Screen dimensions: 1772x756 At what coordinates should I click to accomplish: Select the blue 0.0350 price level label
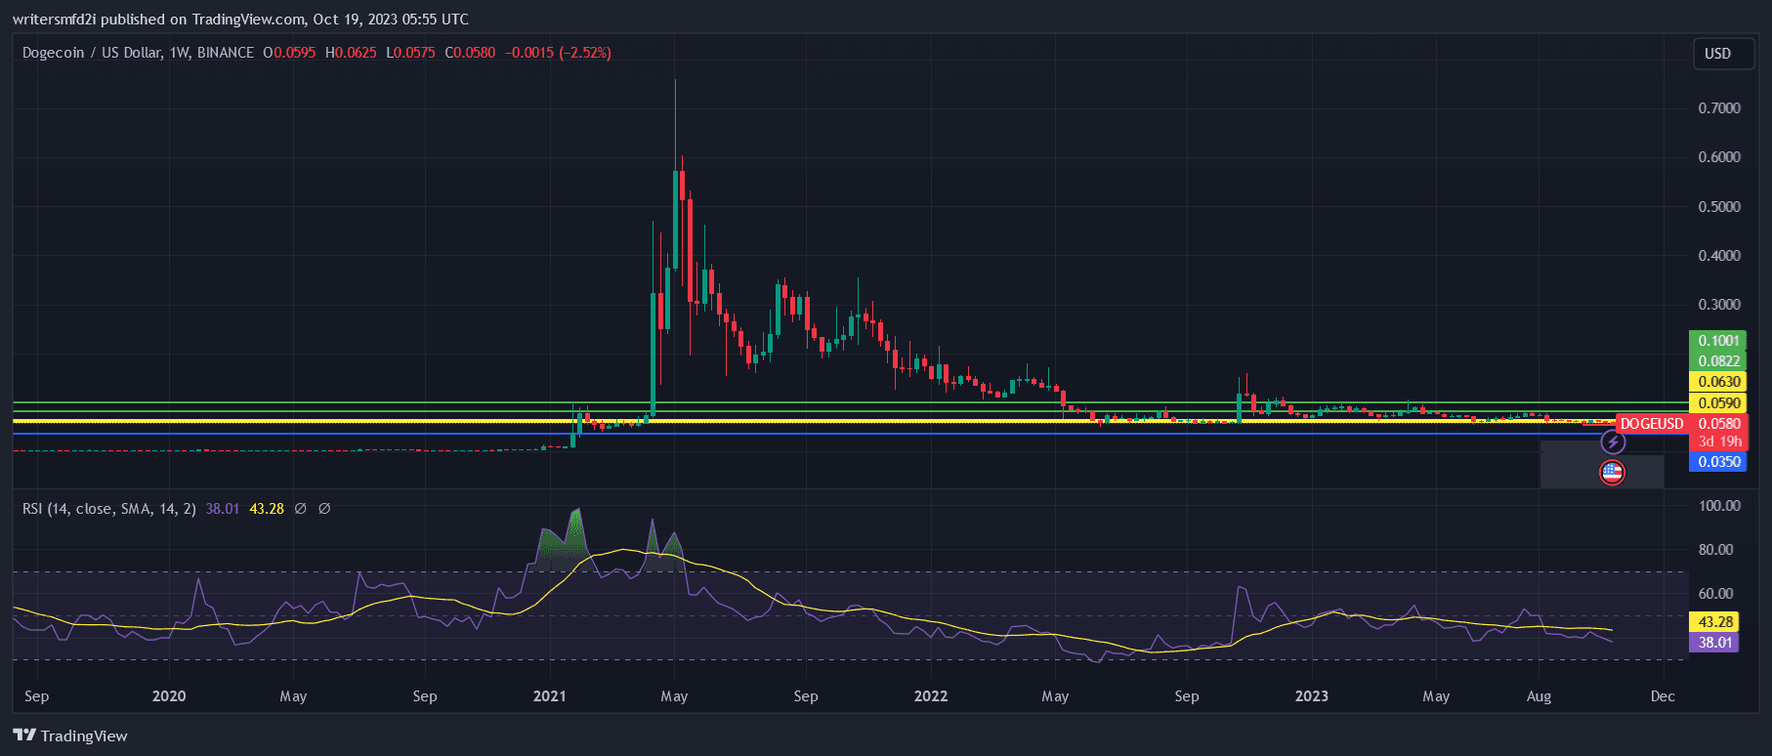1718,462
